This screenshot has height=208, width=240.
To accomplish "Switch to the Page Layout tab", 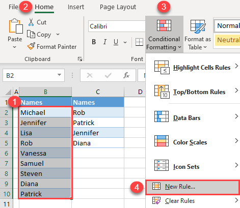I will 118,7.
